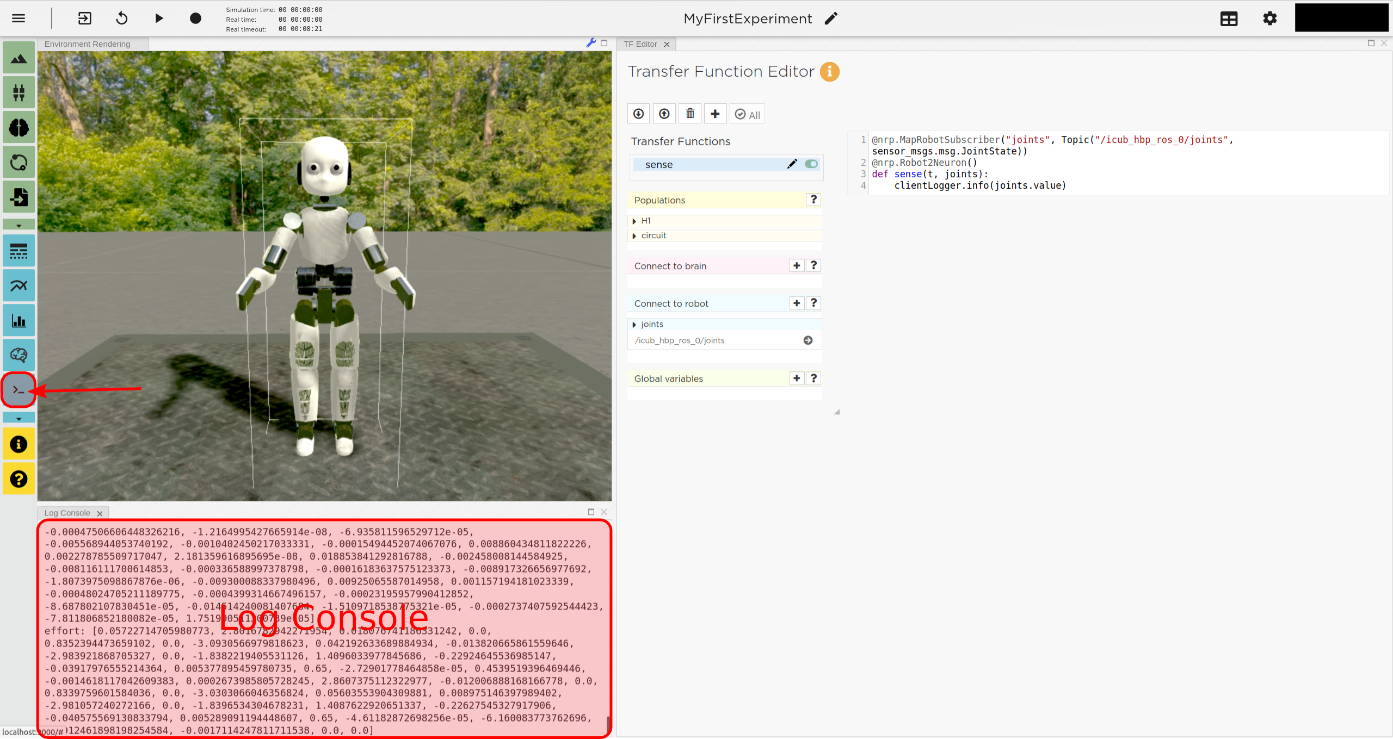
Task: Open Connect to robot help
Action: pyautogui.click(x=813, y=303)
